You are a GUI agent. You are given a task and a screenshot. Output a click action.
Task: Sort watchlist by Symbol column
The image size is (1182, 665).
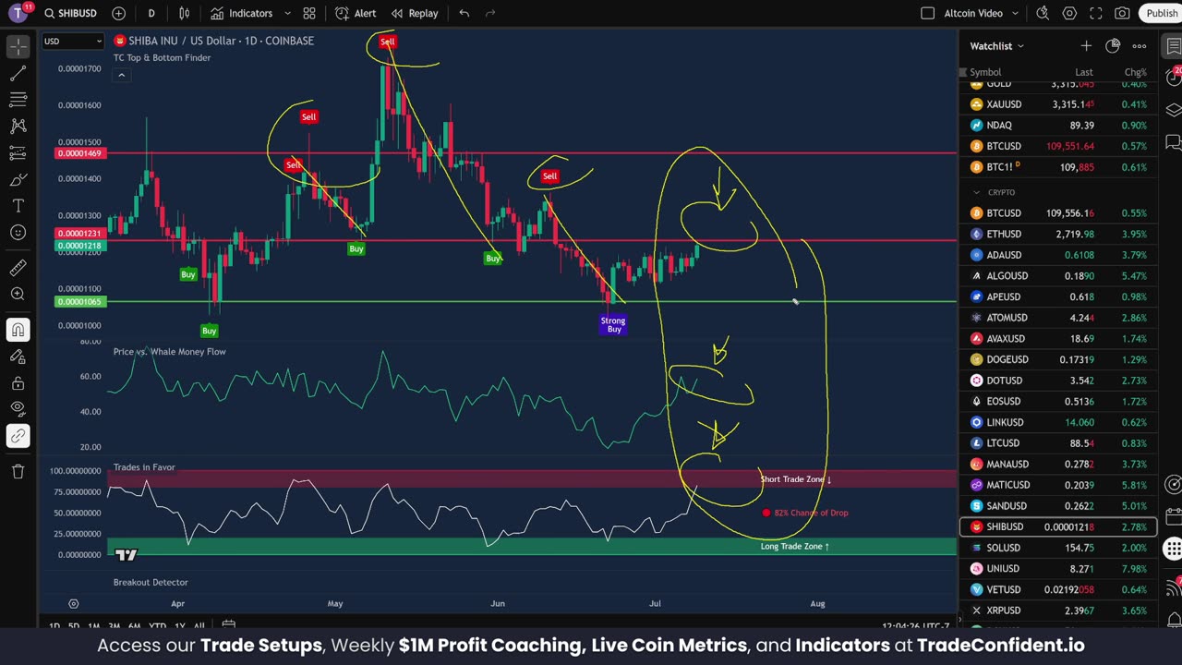click(985, 72)
